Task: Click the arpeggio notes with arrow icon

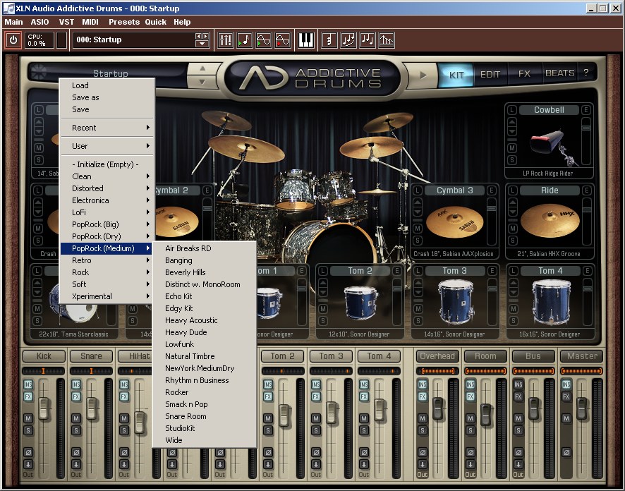Action: [x=348, y=40]
